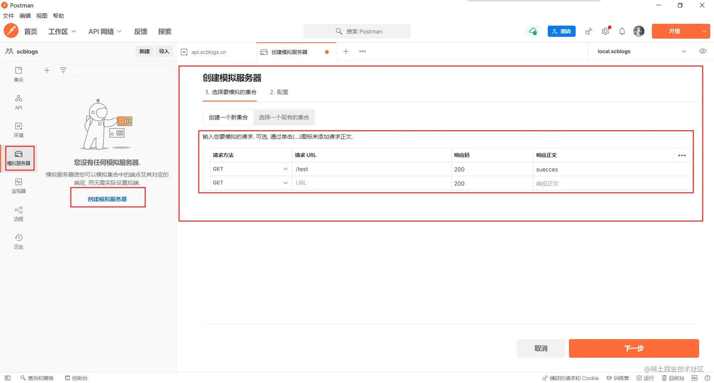Click the notifications bell icon
Viewport: 714px width, 383px height.
(622, 31)
